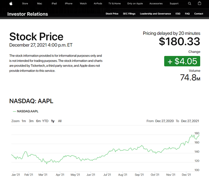Edit the From date Dec 27, 2020

click(165, 121)
